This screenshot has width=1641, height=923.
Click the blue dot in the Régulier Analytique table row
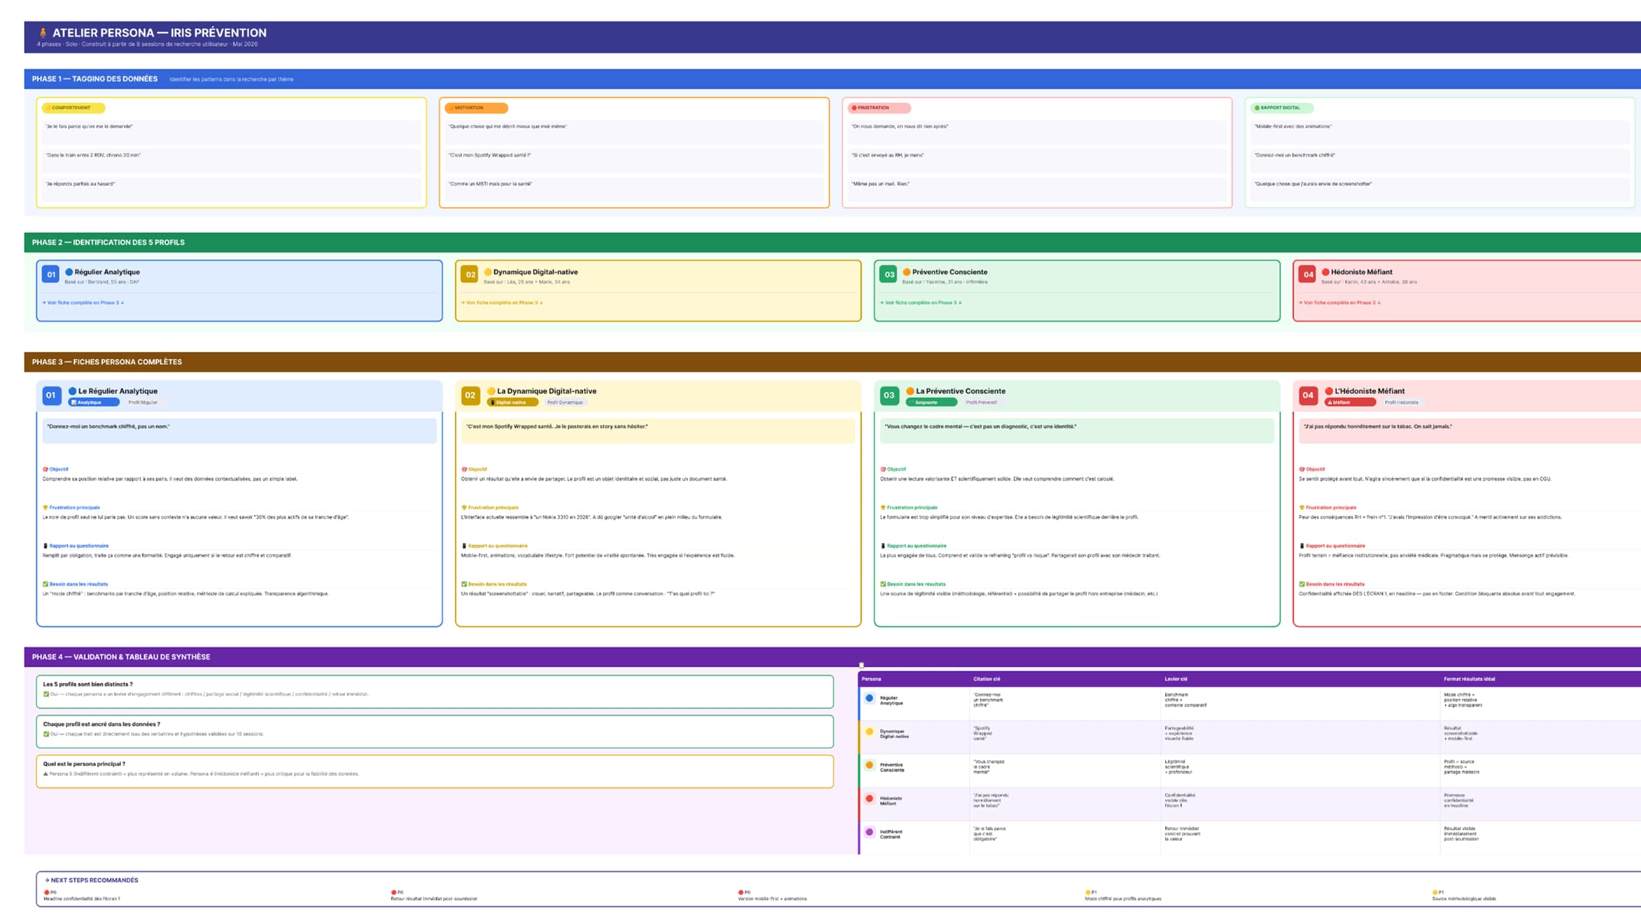pos(870,698)
